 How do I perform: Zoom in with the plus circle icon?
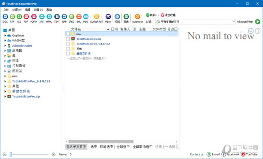pyautogui.click(x=53, y=154)
